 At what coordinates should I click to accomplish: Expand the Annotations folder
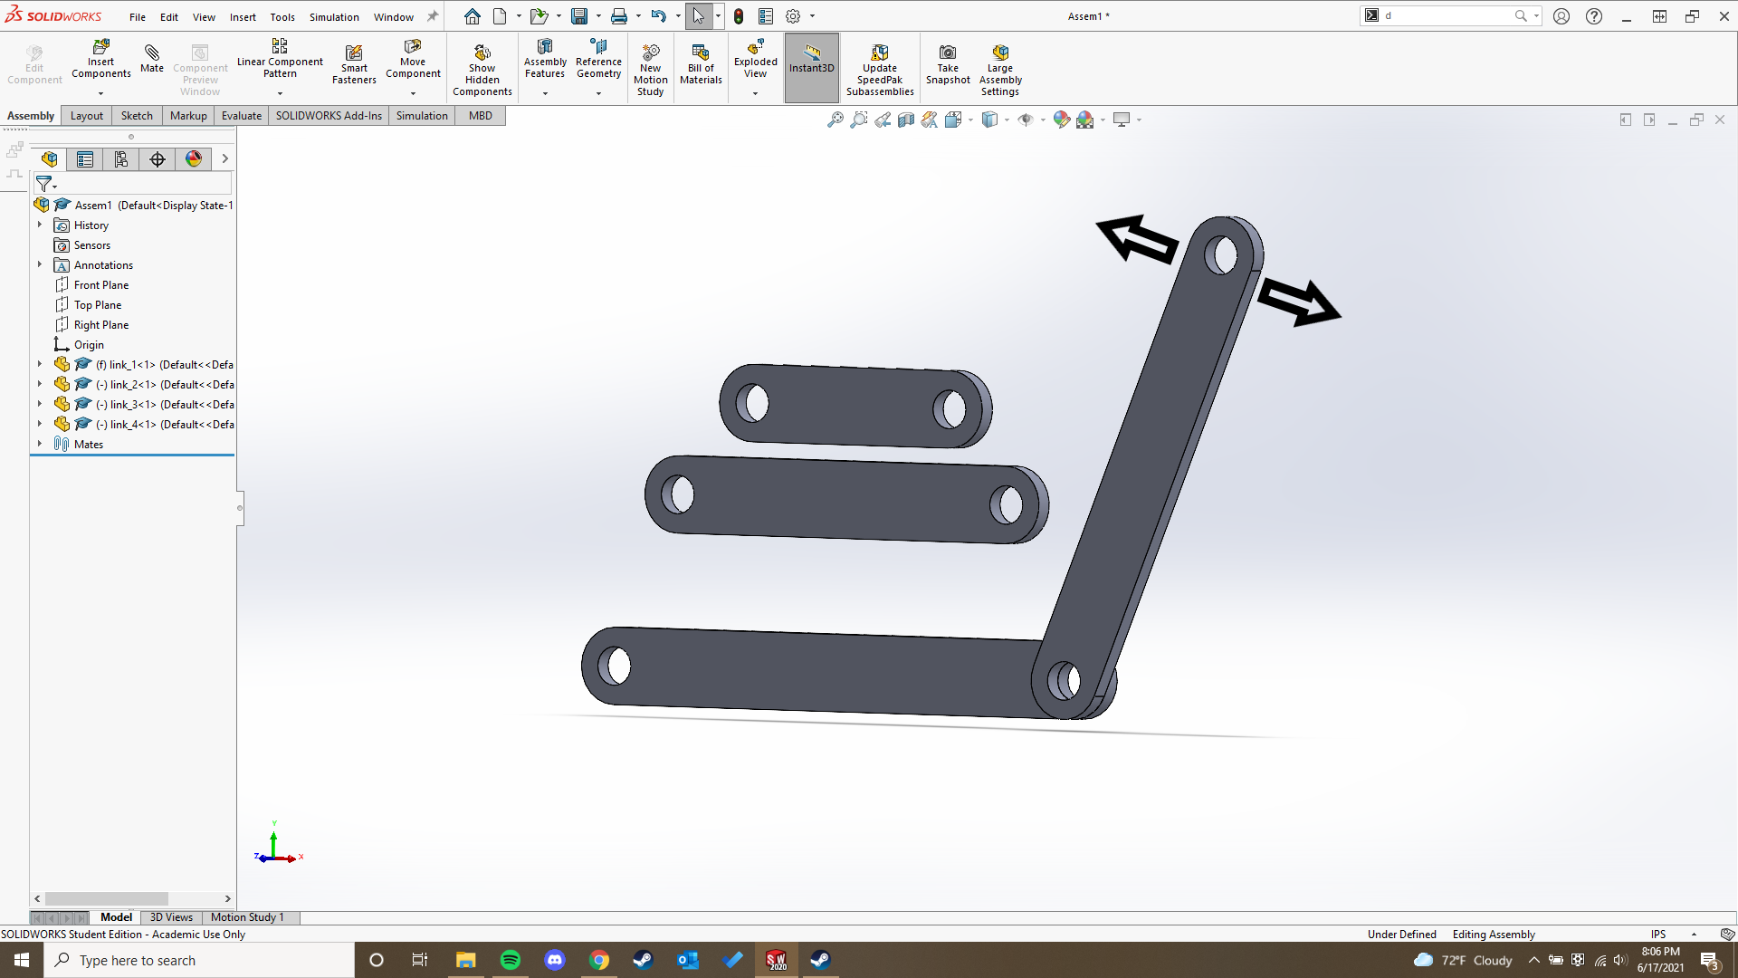[x=39, y=264]
